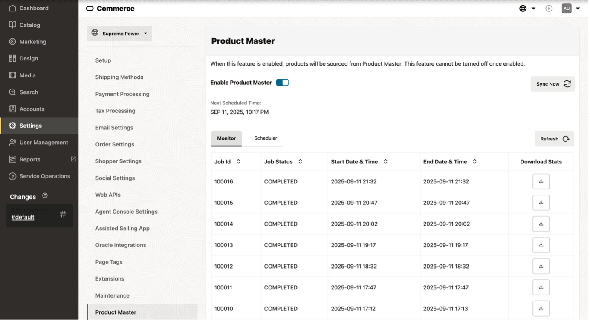The height and width of the screenshot is (321, 590).
Task: Go to Shipping Methods settings
Action: (119, 77)
